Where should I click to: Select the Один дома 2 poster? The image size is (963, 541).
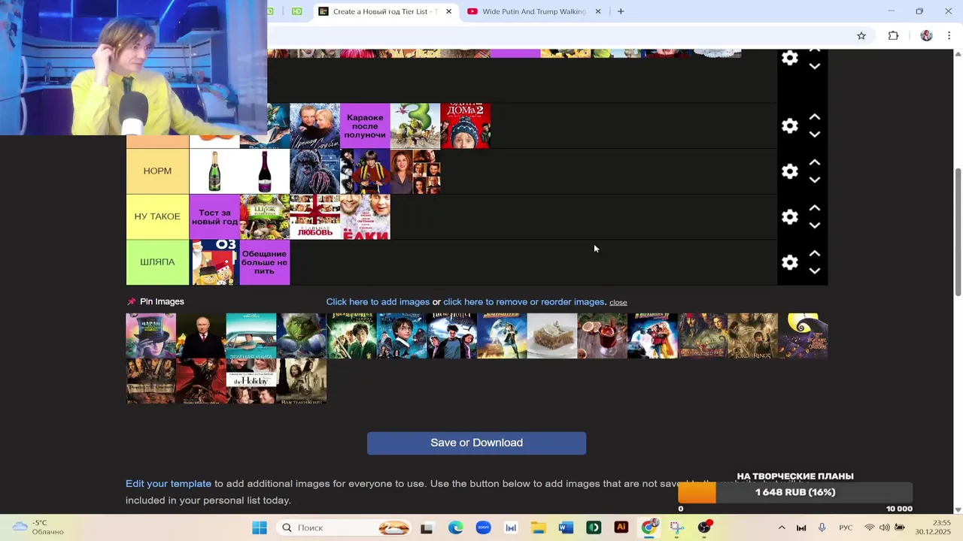[x=466, y=125]
